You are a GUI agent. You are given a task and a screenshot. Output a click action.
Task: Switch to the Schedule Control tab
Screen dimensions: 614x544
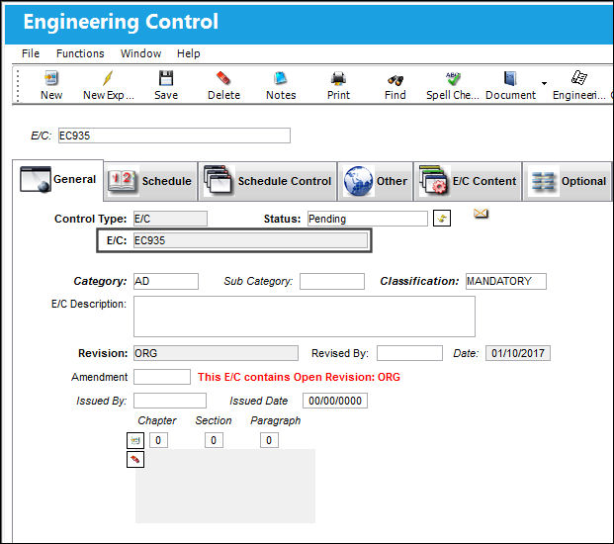[x=267, y=181]
